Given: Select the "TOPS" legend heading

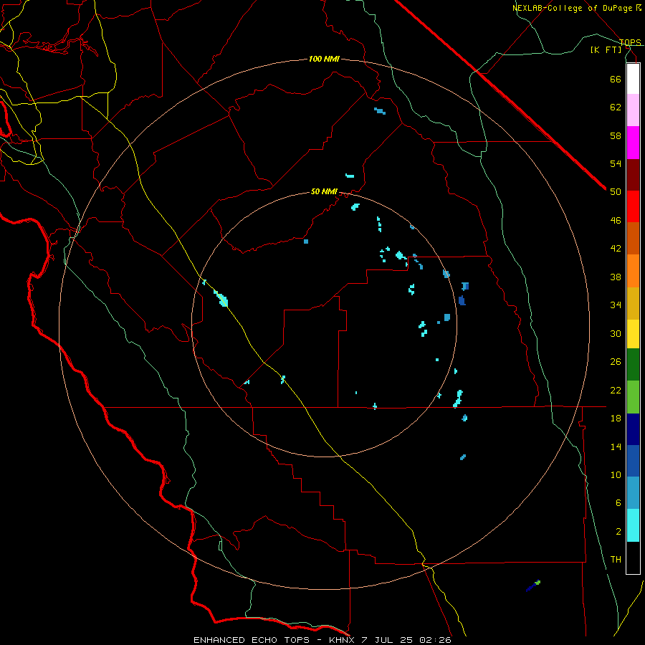Looking at the screenshot, I should [630, 42].
